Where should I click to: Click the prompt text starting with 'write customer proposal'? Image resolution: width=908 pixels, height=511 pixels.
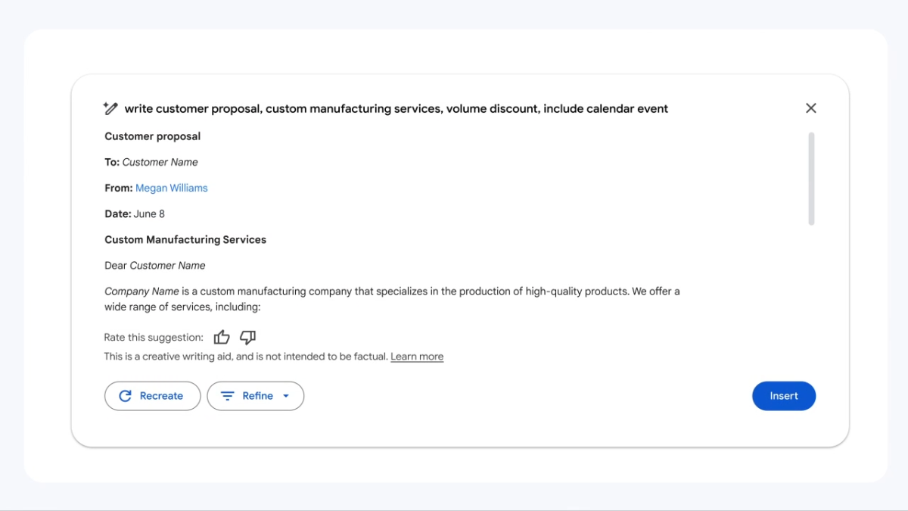396,108
